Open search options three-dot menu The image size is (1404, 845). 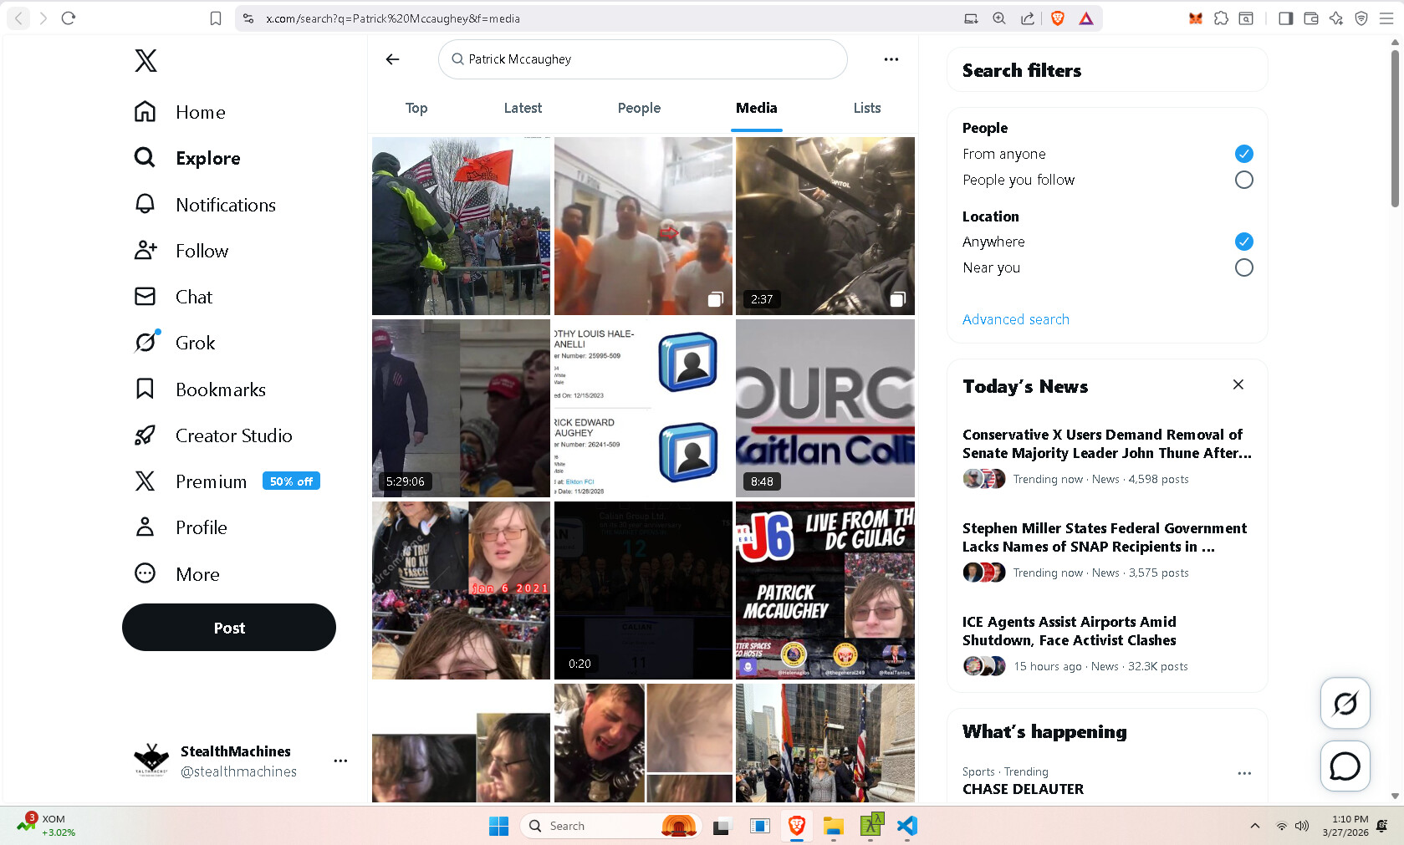[891, 59]
